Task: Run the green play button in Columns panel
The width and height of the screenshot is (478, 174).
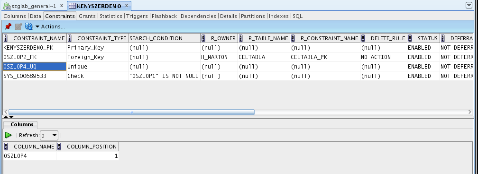Action: click(x=9, y=135)
